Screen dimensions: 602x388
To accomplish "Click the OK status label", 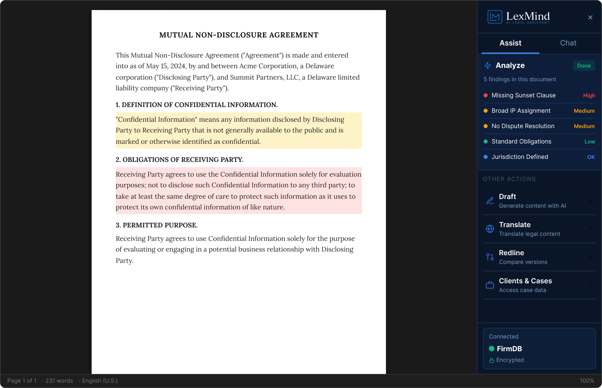I will click(591, 157).
